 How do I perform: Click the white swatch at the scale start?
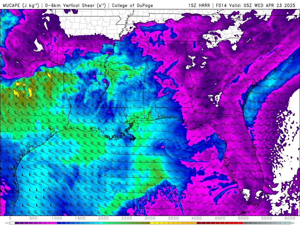[12, 223]
